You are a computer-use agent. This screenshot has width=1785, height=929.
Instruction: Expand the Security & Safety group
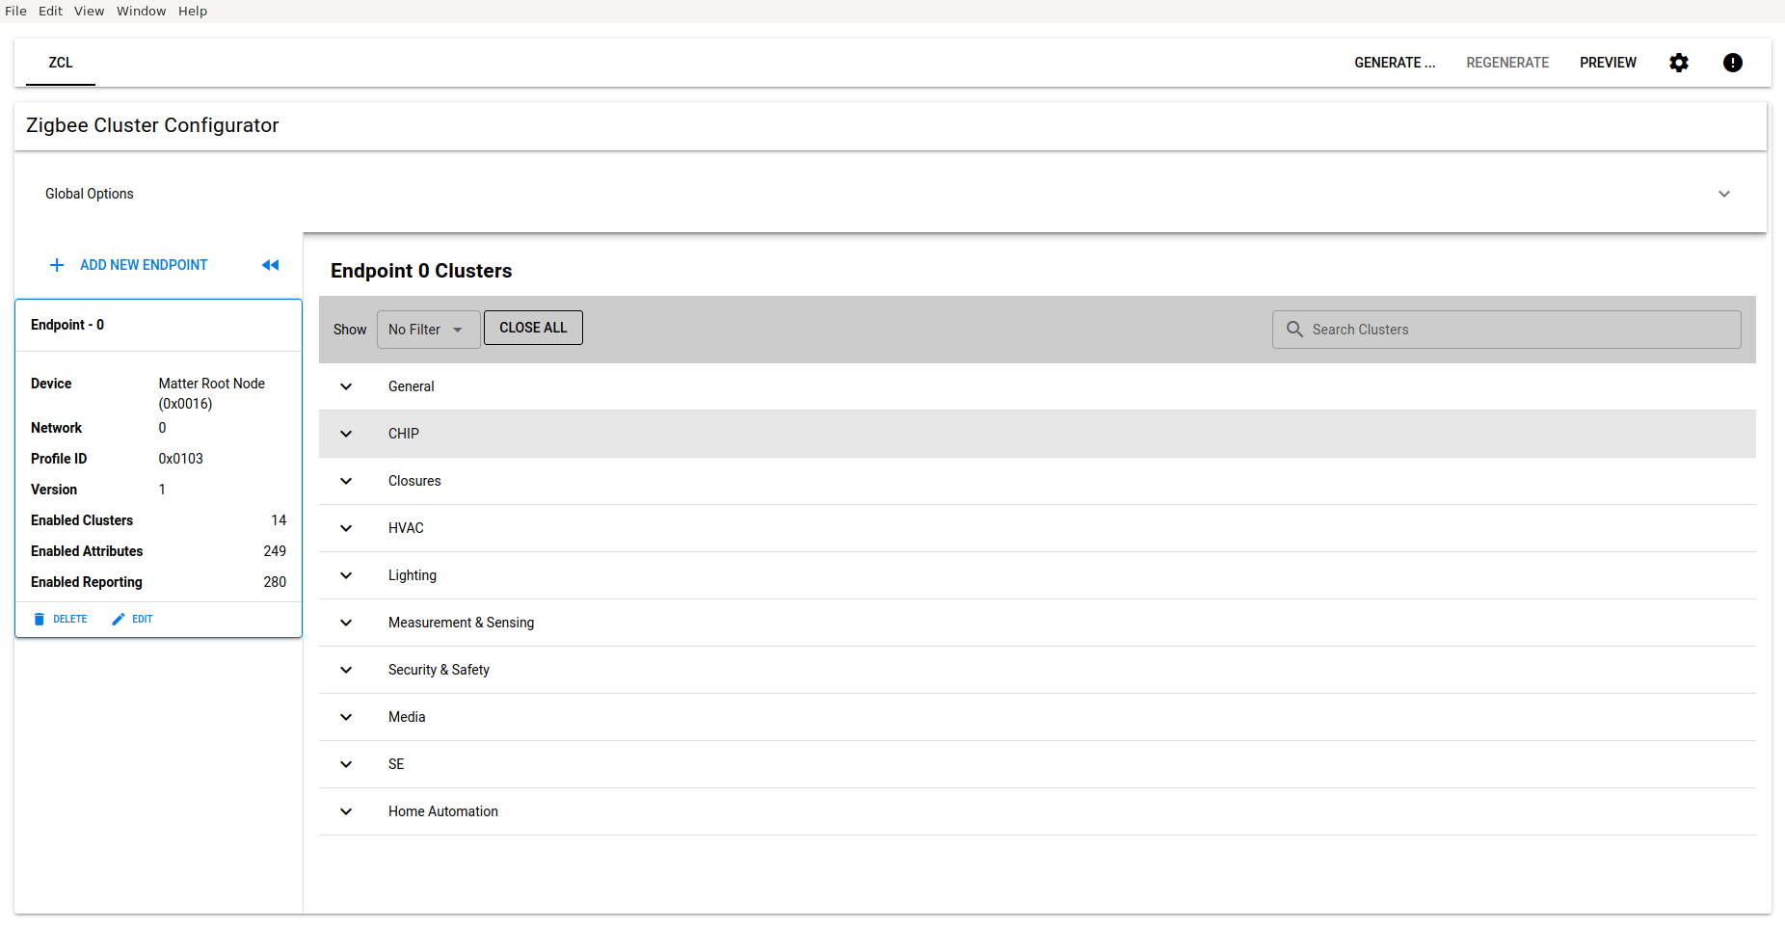tap(346, 670)
